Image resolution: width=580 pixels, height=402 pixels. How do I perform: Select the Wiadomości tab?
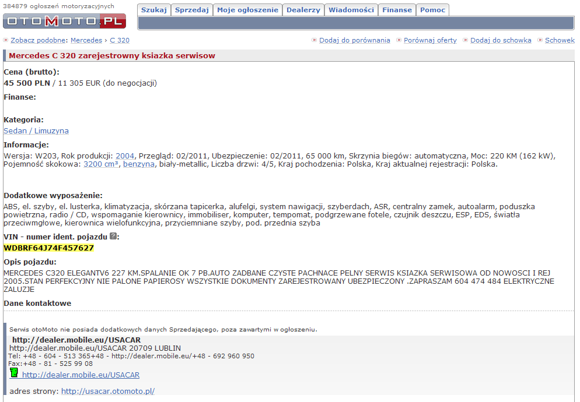pos(351,10)
